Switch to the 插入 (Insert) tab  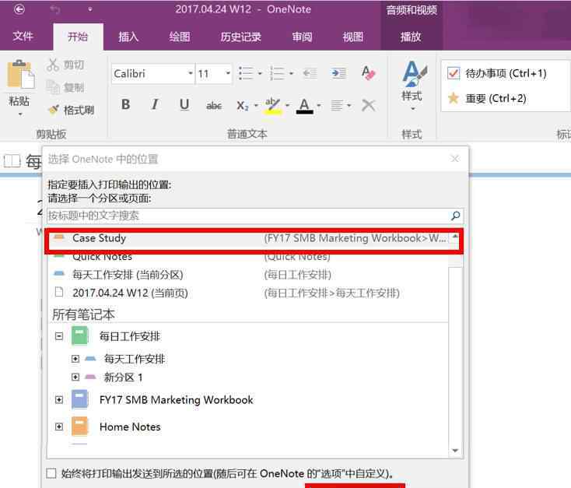pyautogui.click(x=128, y=37)
